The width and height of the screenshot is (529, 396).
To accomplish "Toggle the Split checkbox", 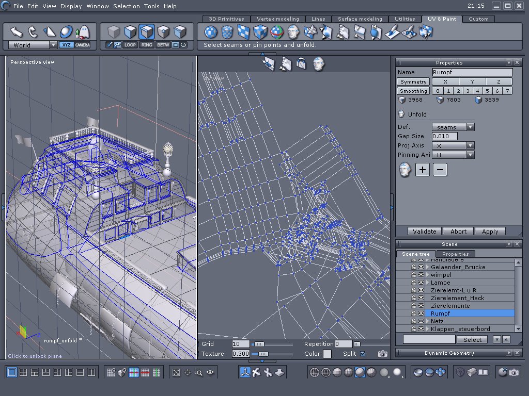I will coord(363,354).
